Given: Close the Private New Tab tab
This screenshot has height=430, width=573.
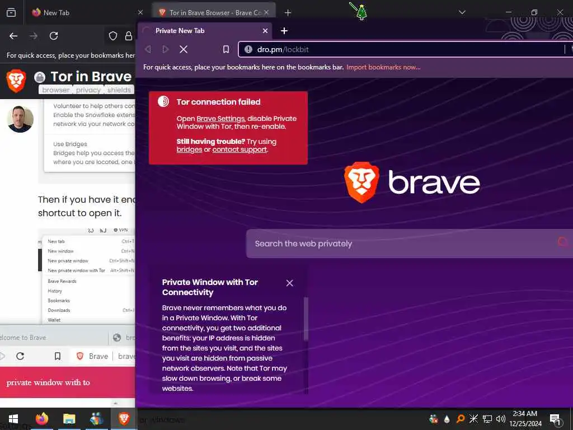Looking at the screenshot, I should coord(265,31).
